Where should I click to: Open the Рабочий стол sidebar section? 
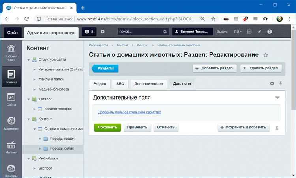click(x=11, y=53)
